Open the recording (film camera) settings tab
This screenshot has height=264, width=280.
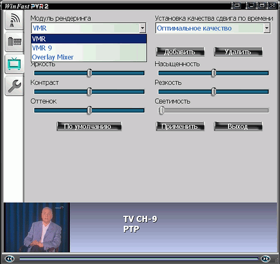[x=15, y=41]
